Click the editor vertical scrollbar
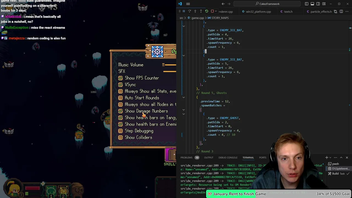Image resolution: width=352 pixels, height=198 pixels. [350, 87]
